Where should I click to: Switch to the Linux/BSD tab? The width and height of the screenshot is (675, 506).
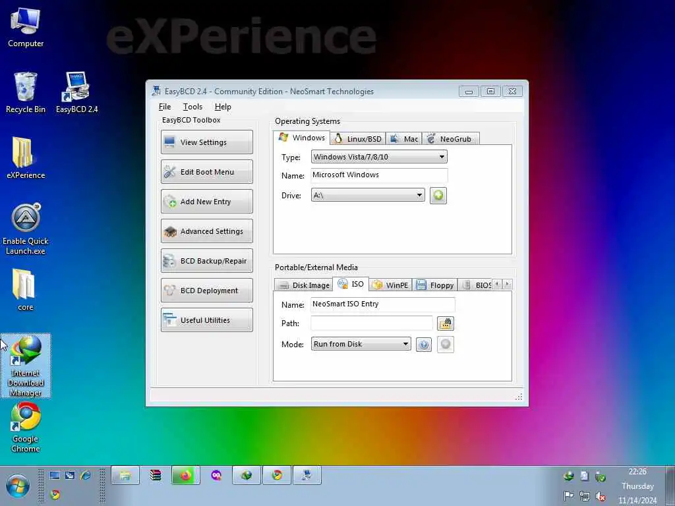click(358, 139)
